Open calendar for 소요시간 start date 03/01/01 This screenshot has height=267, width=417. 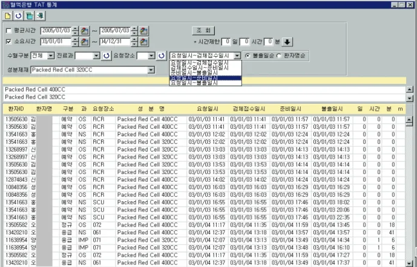pos(85,42)
